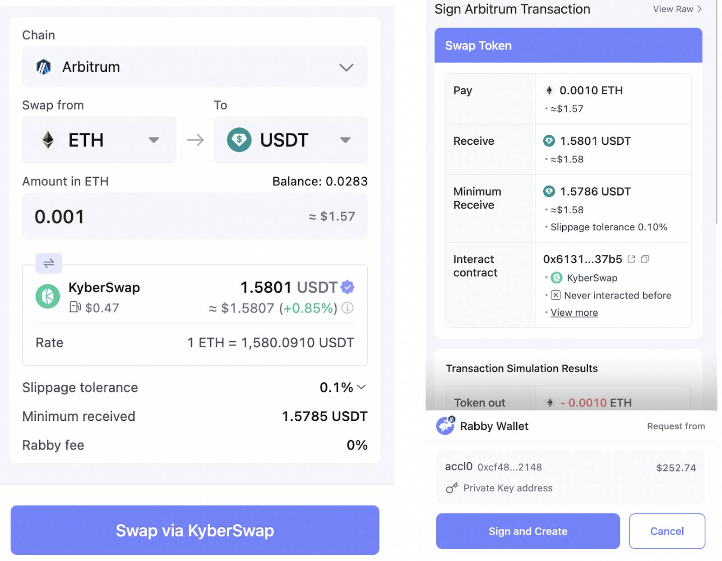This screenshot has width=722, height=561.
Task: Click the Sign and Create button
Action: pos(528,531)
